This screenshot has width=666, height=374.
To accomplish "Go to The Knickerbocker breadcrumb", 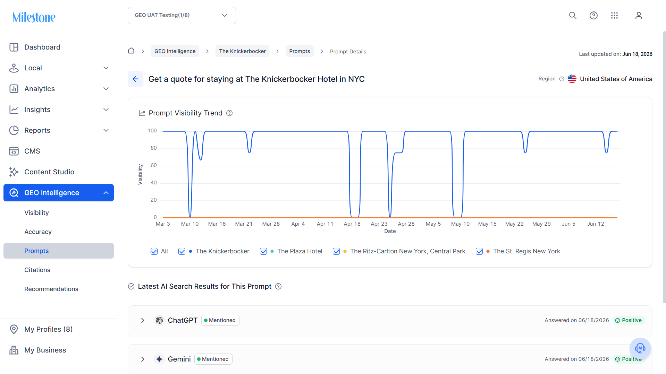I will [x=242, y=51].
